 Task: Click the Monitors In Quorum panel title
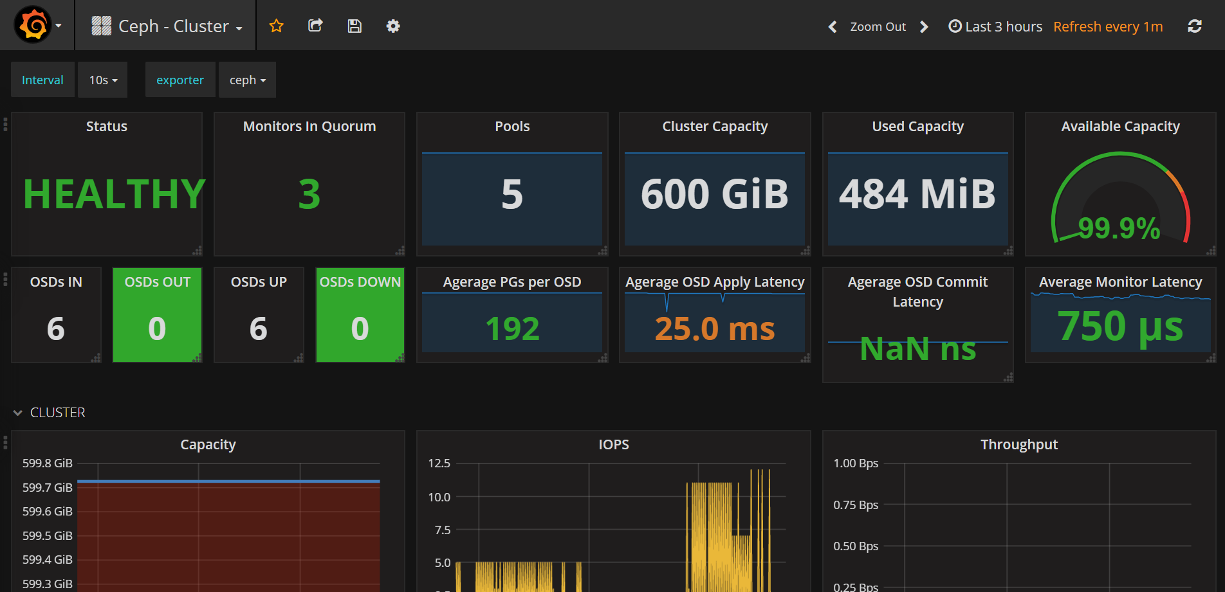point(309,126)
